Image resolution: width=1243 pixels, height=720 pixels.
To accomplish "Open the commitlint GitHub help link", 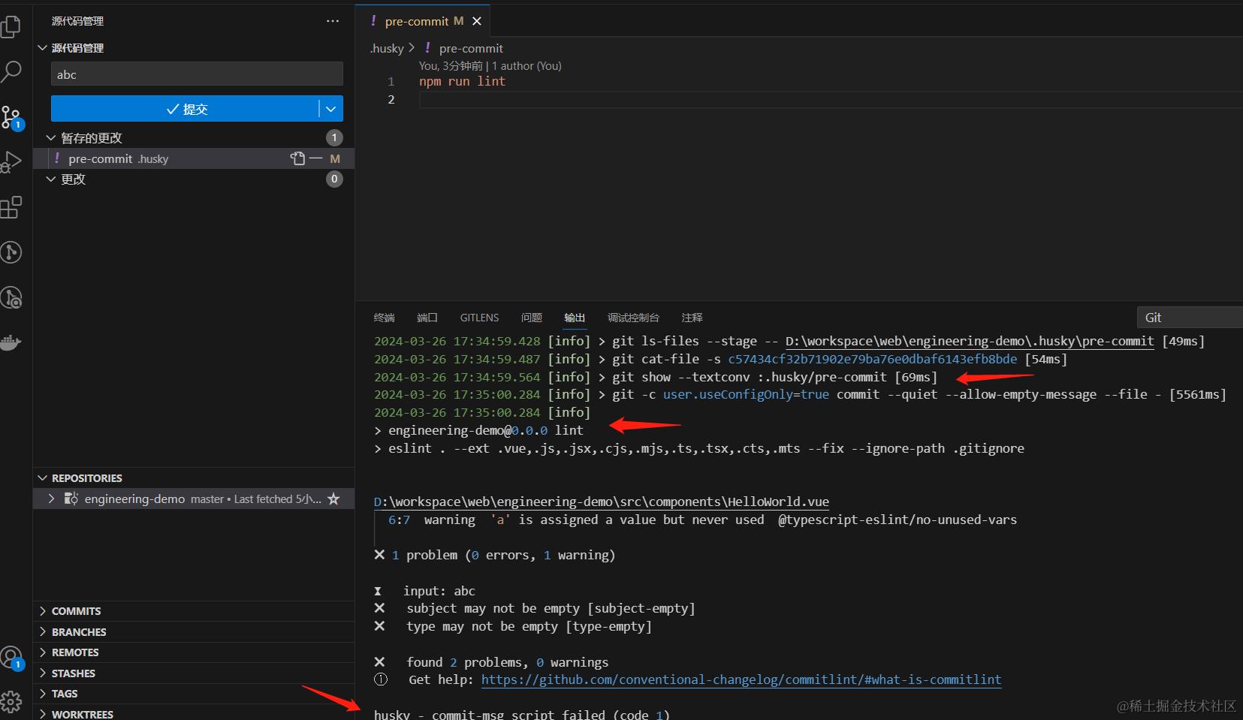I will [x=741, y=679].
